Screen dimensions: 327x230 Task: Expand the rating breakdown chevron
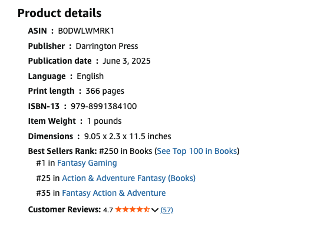point(155,210)
